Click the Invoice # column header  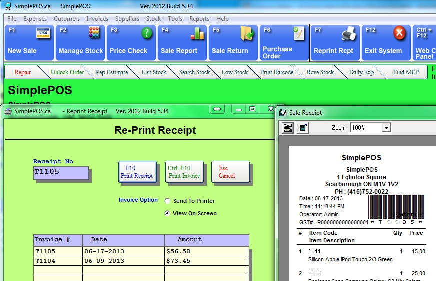[58, 240]
